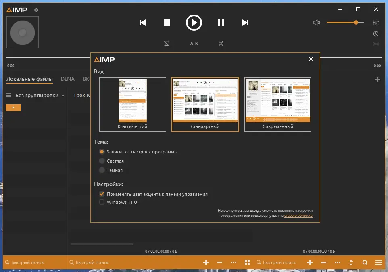Uncheck applying accent color to control panel
388x272 pixels.
(x=102, y=194)
